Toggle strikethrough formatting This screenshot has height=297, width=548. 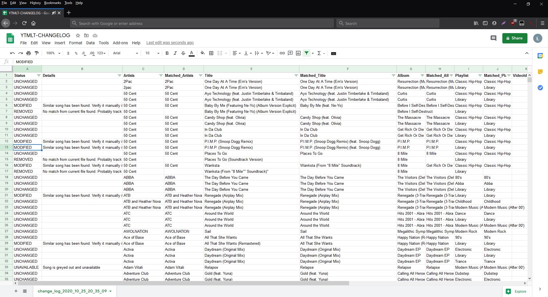point(183,53)
